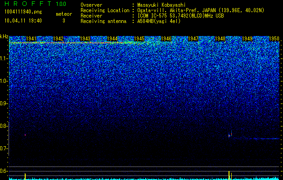Click the 'Ovserver' field label

coord(91,5)
